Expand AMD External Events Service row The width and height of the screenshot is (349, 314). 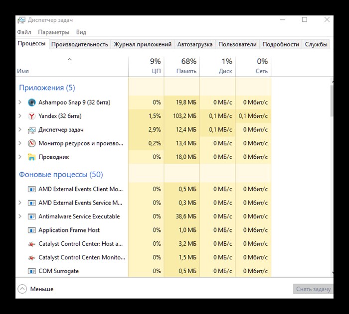[20, 203]
